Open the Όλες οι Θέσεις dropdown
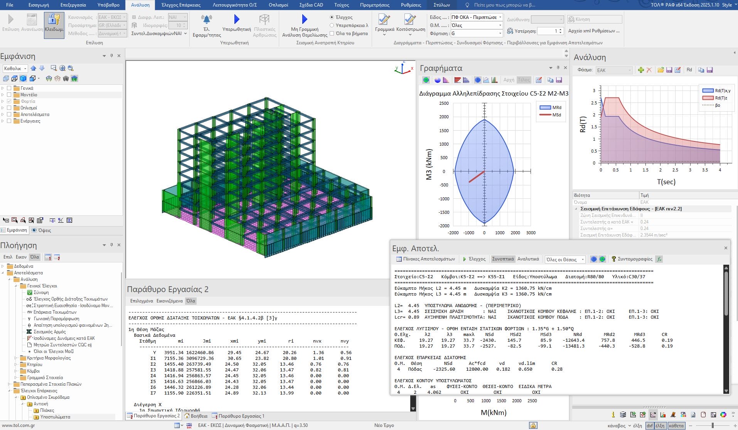This screenshot has height=430, width=738. [x=564, y=259]
